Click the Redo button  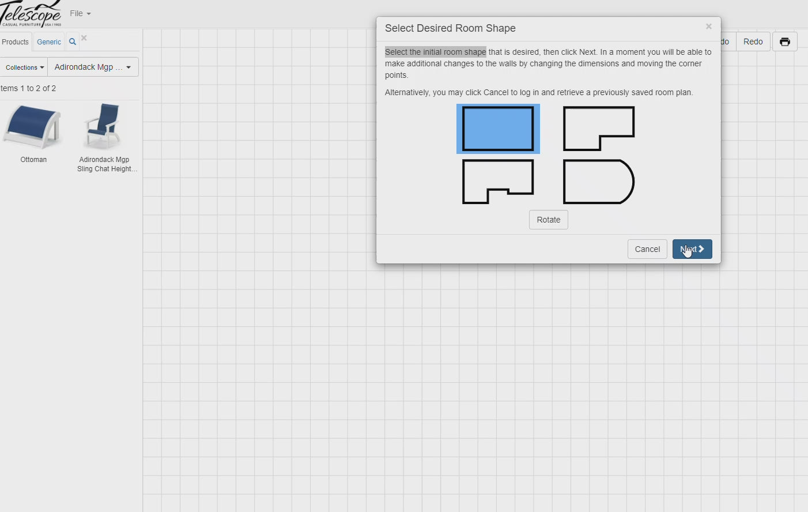(753, 42)
